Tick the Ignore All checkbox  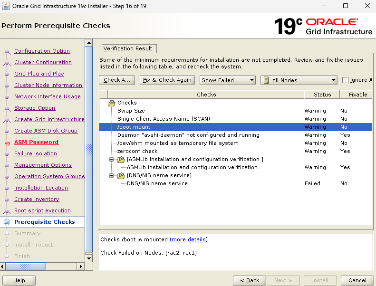345,80
